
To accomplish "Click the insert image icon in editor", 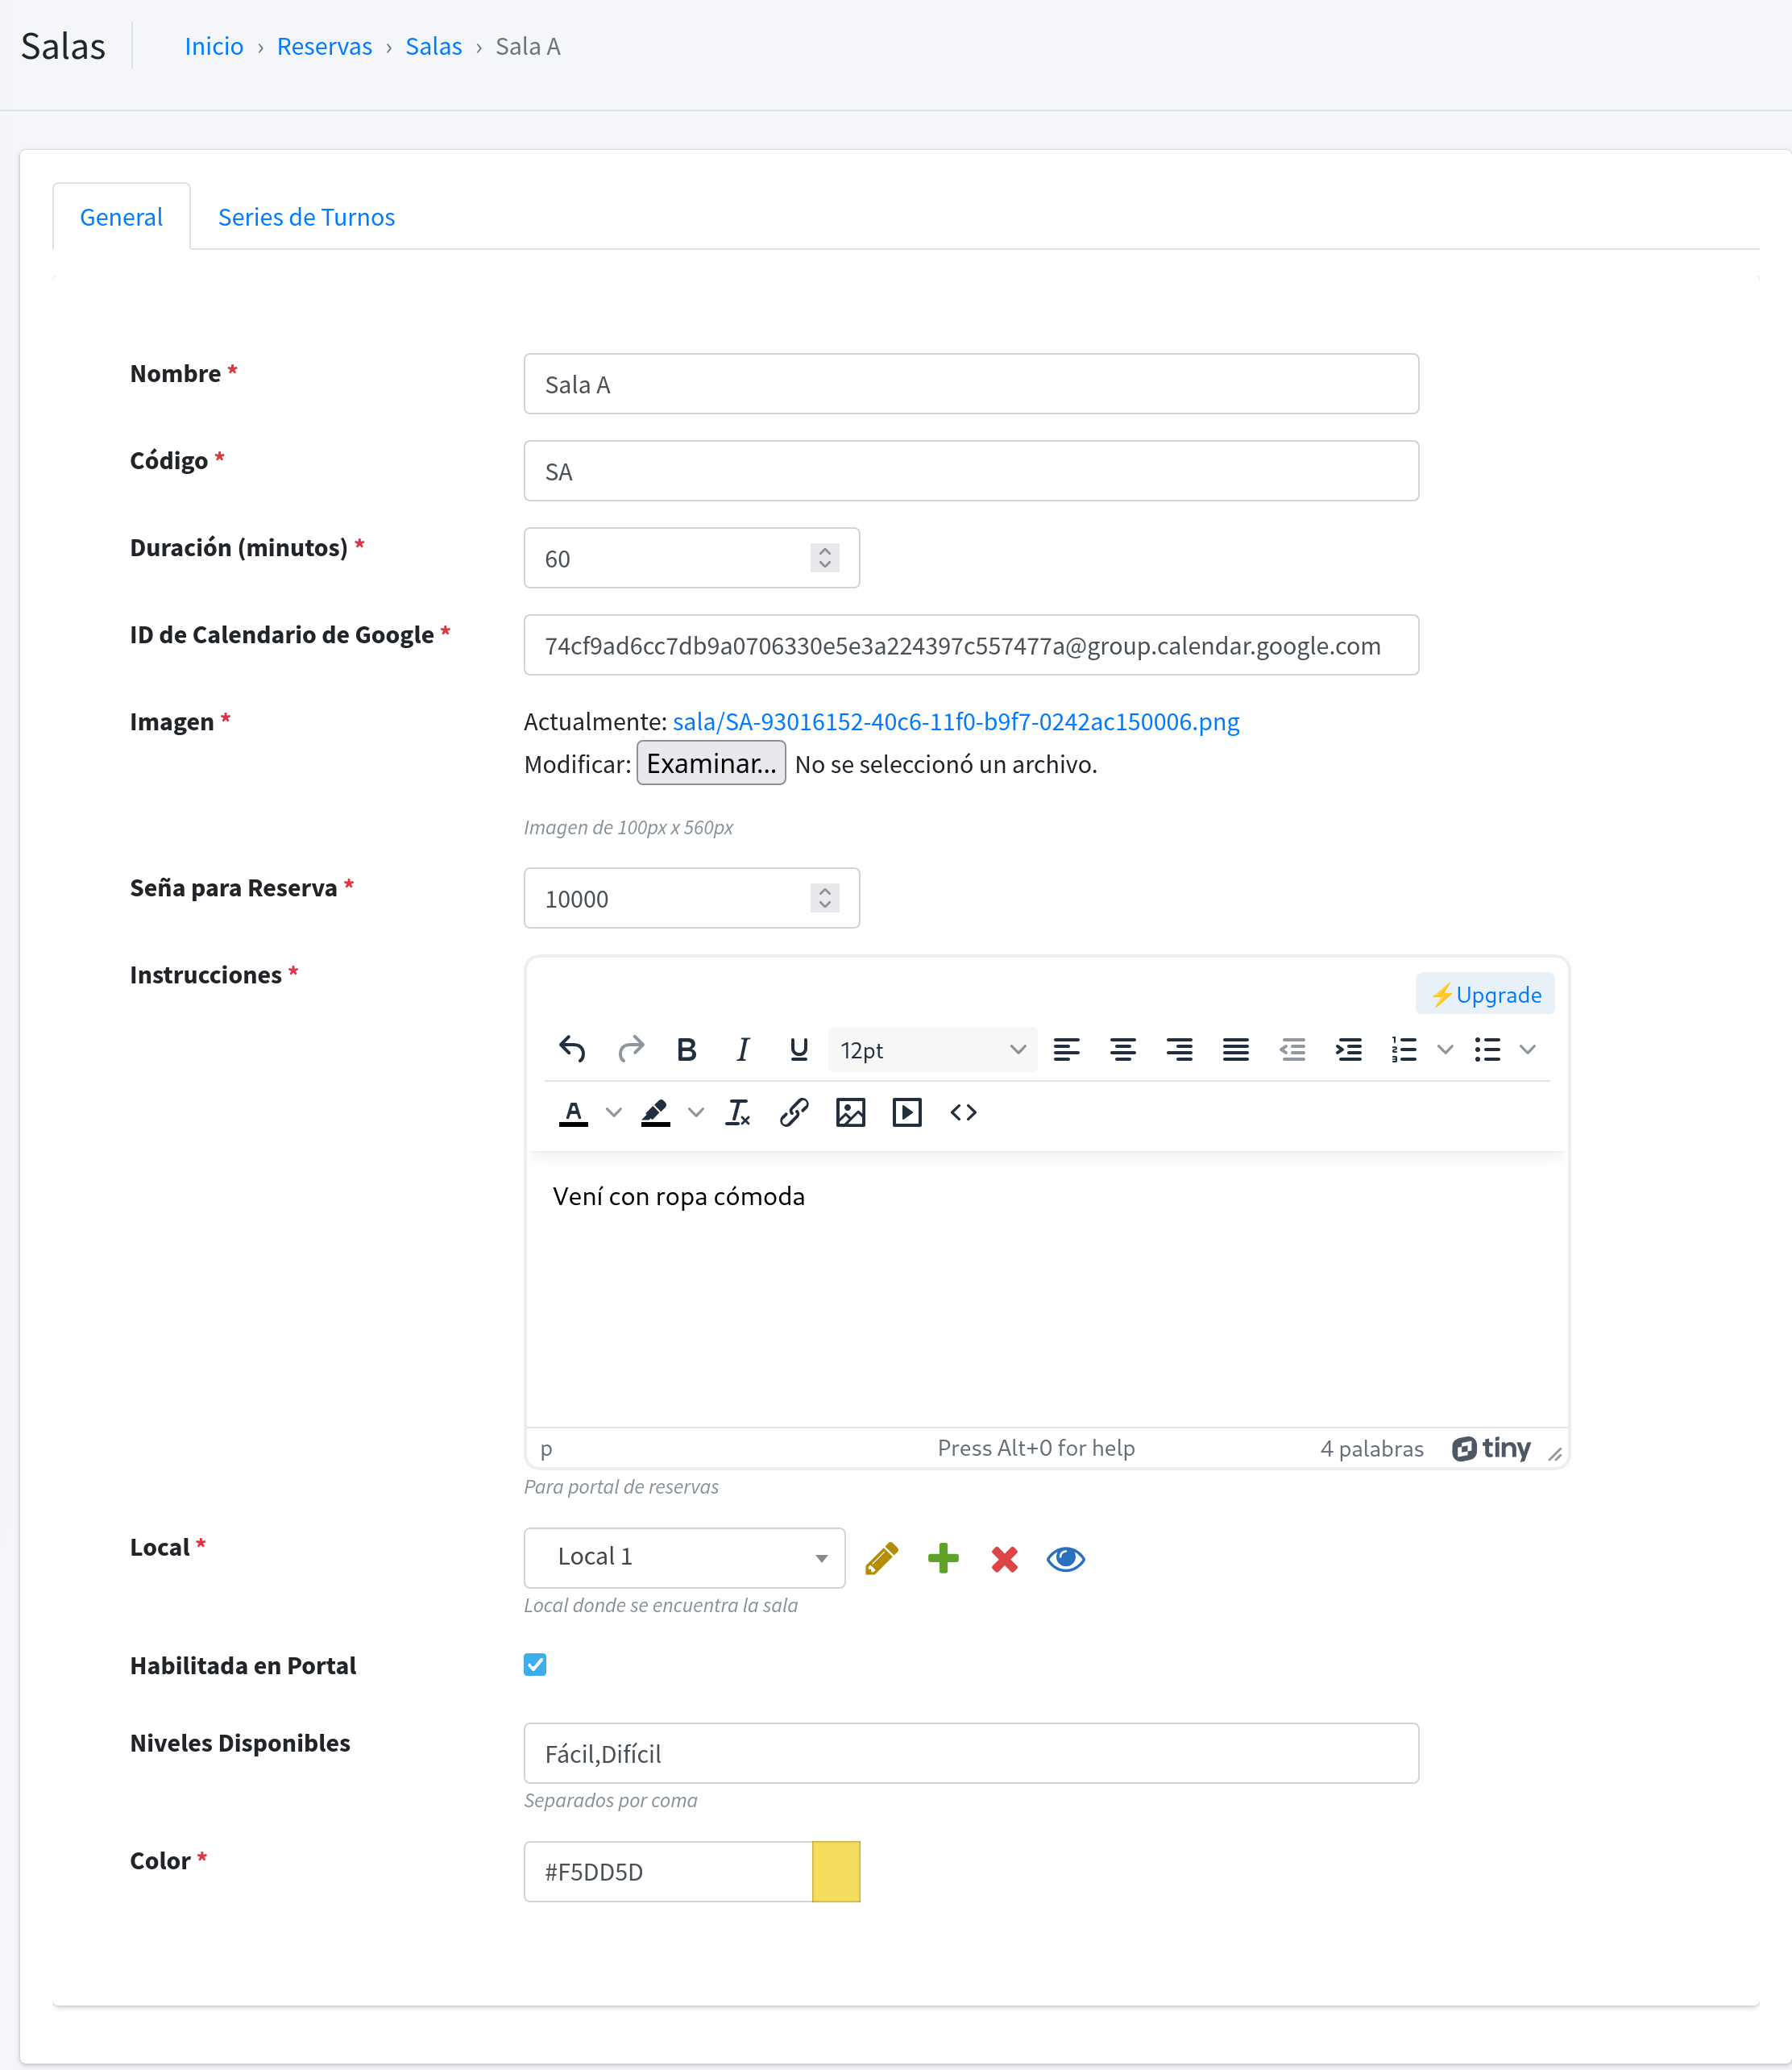I will tap(850, 1112).
